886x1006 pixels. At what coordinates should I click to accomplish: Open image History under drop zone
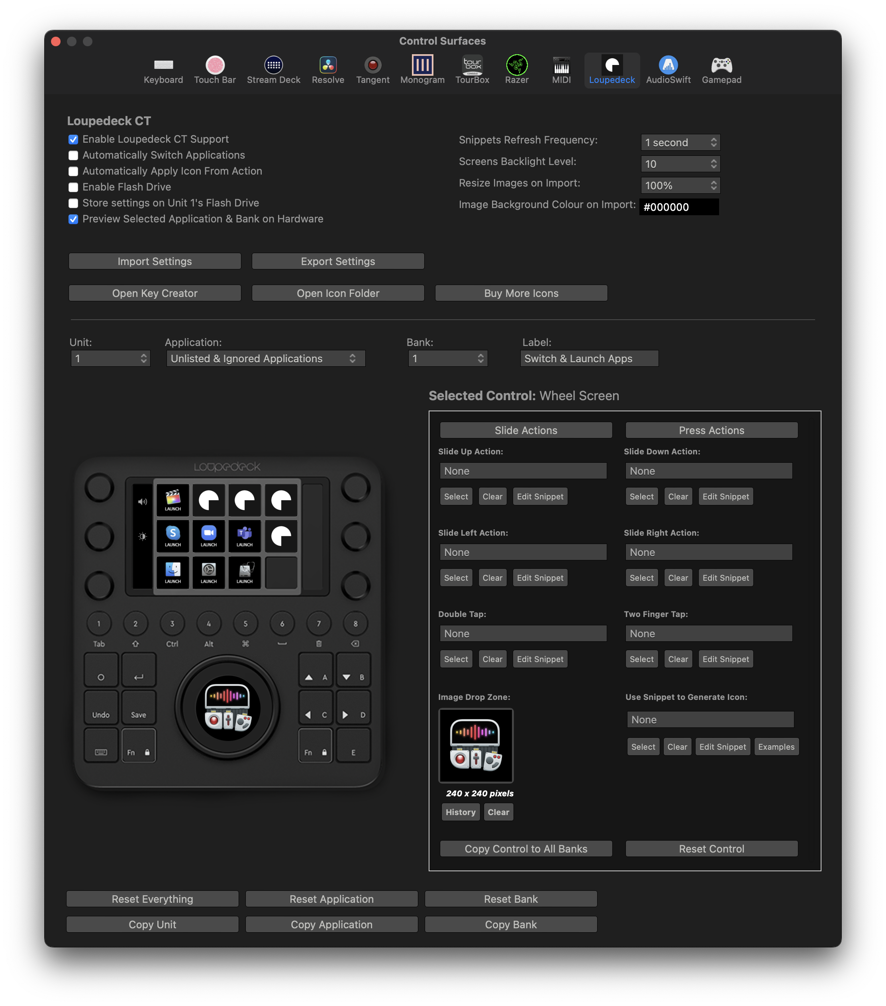461,812
